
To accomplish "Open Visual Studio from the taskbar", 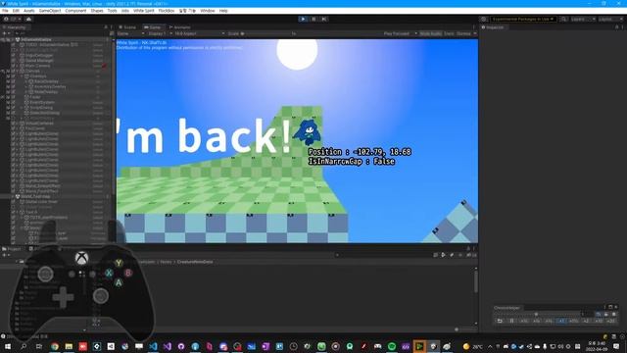I will coord(168,346).
